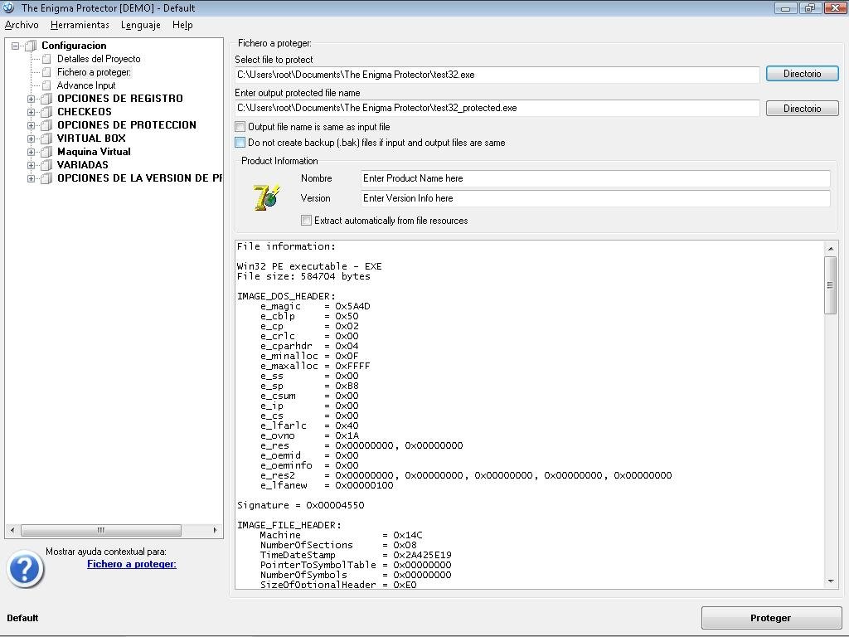Click Directorio button for output file

(x=803, y=109)
